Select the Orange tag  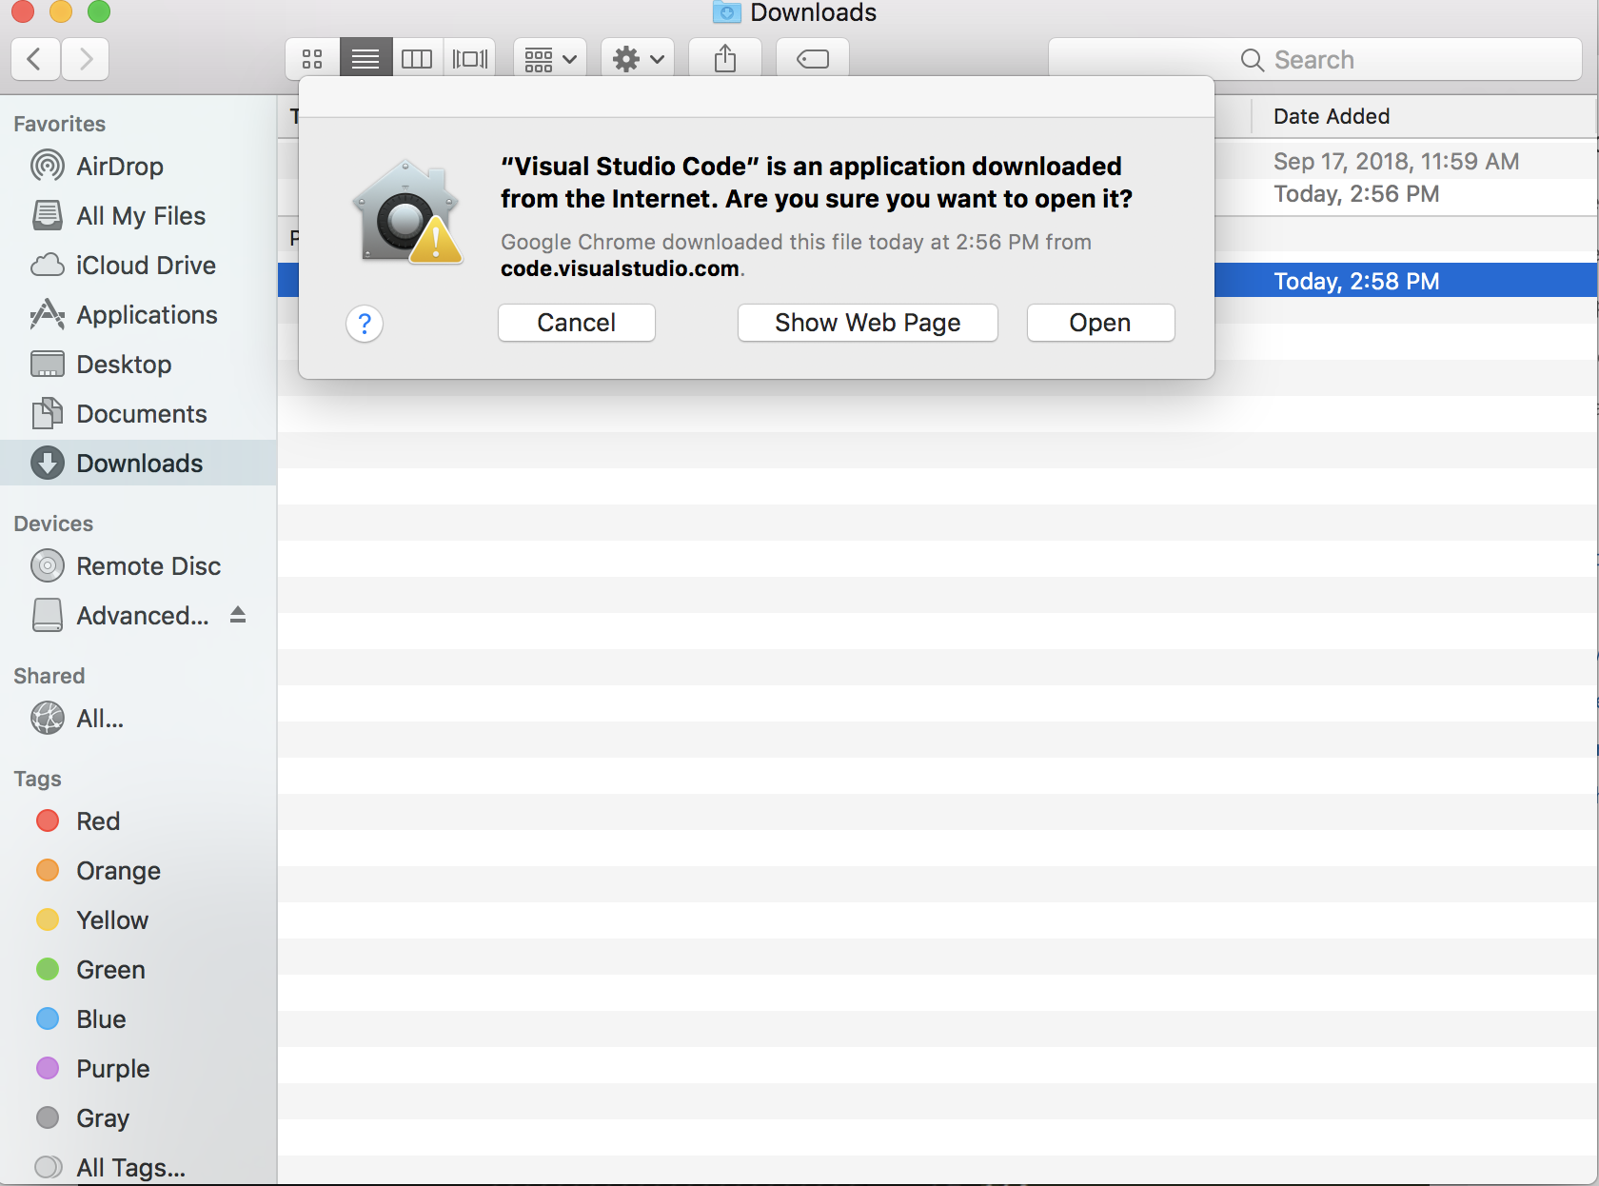tap(138, 871)
